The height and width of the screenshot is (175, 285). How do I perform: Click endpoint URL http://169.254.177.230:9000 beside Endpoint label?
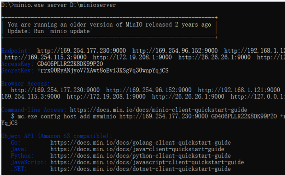tap(82, 51)
